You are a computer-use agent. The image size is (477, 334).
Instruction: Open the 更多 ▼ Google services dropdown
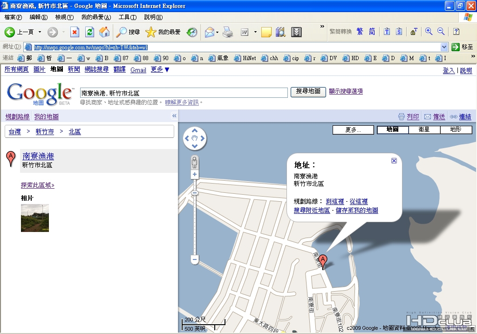tap(160, 70)
